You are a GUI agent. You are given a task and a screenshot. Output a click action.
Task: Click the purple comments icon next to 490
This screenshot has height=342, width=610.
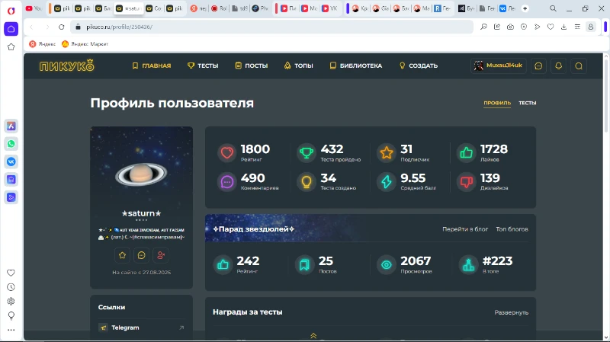click(227, 181)
